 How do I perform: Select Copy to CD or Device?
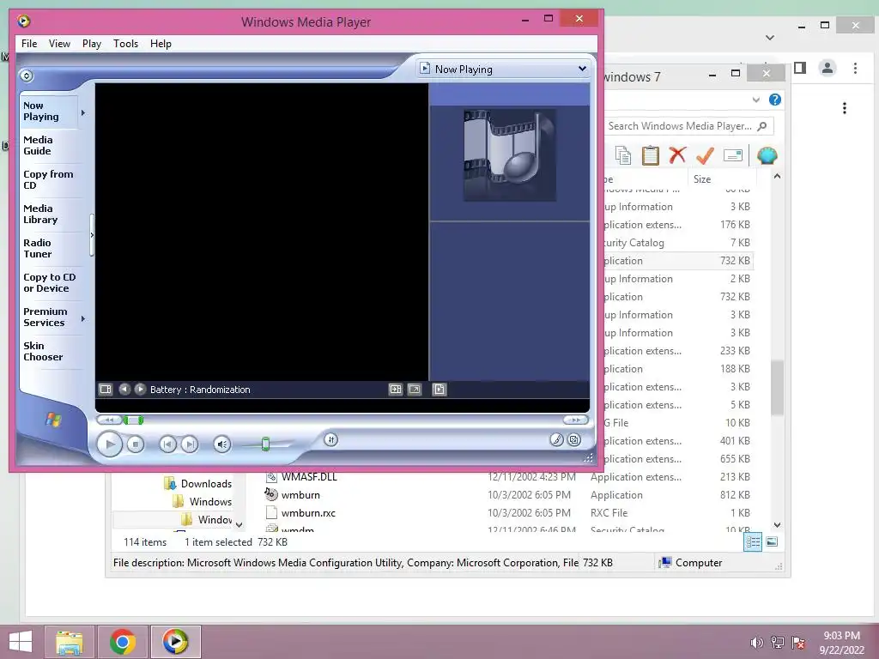pos(49,282)
